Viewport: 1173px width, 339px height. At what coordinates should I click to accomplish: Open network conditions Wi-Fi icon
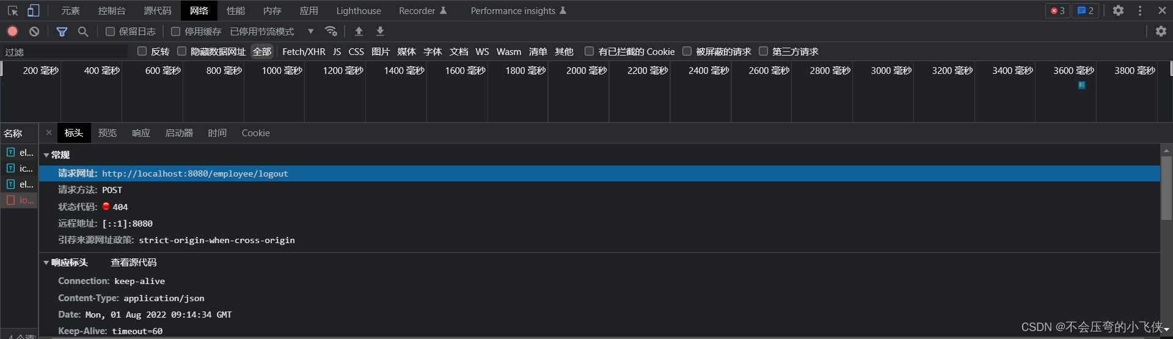tap(331, 31)
